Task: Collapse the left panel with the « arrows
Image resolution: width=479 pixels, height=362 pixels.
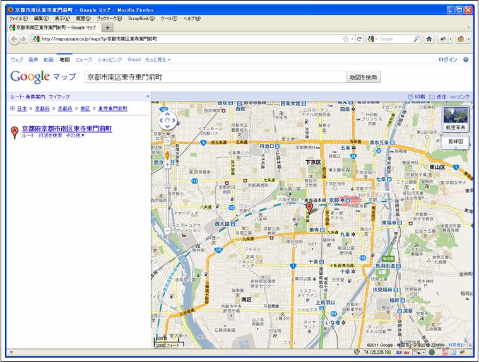Action: coord(148,96)
